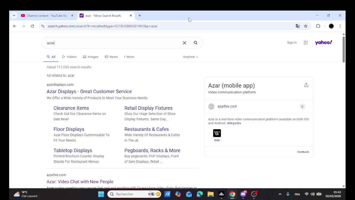
Task: Click the microphone tray icon
Action: (x=288, y=194)
